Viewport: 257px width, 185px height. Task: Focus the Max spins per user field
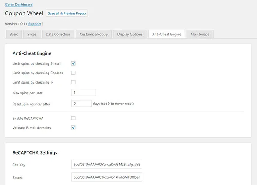84,92
